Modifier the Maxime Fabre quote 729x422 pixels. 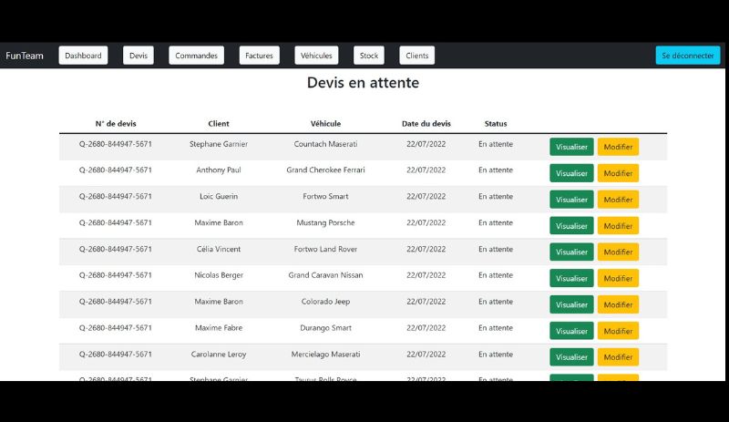point(618,331)
